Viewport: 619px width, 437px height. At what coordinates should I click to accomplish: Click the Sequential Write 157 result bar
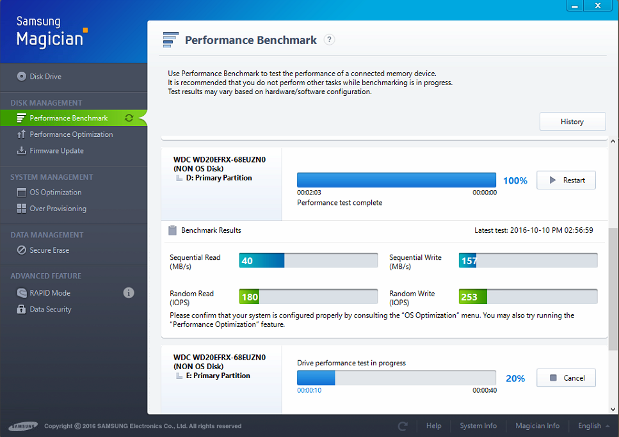click(x=528, y=260)
